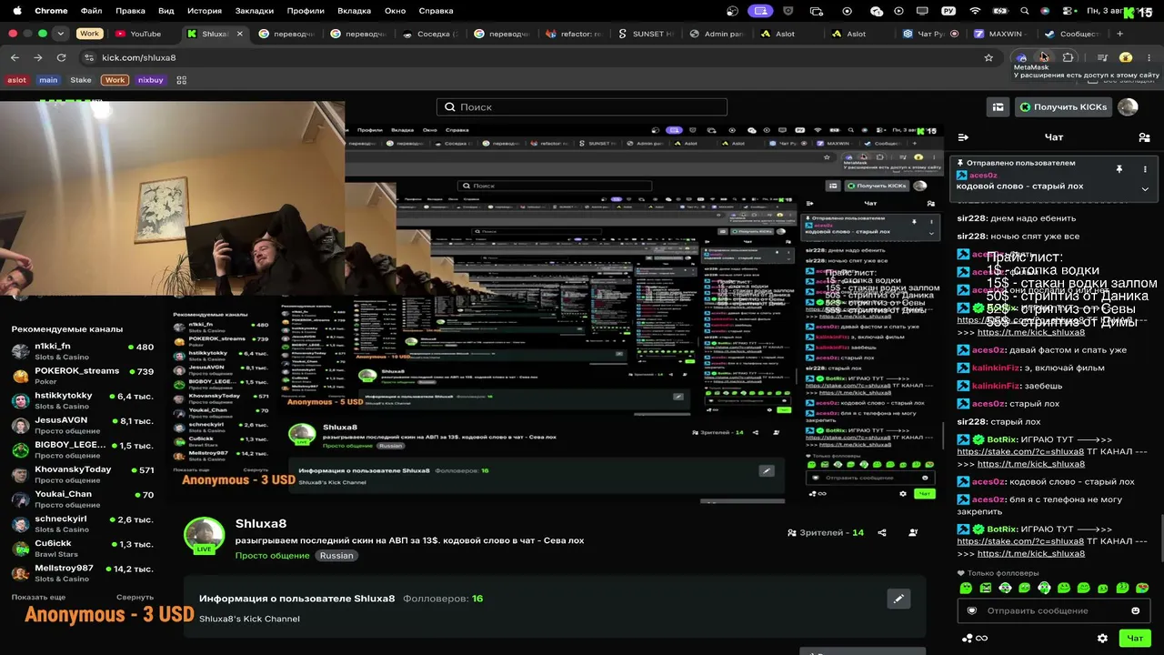Open pinned message three-dot options
1164x655 pixels.
1145,169
